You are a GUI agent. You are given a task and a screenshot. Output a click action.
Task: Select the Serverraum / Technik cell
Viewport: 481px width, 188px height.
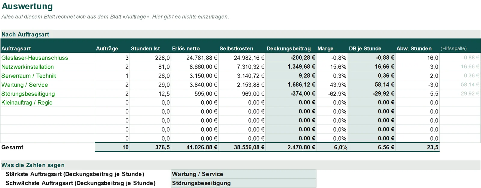point(47,76)
